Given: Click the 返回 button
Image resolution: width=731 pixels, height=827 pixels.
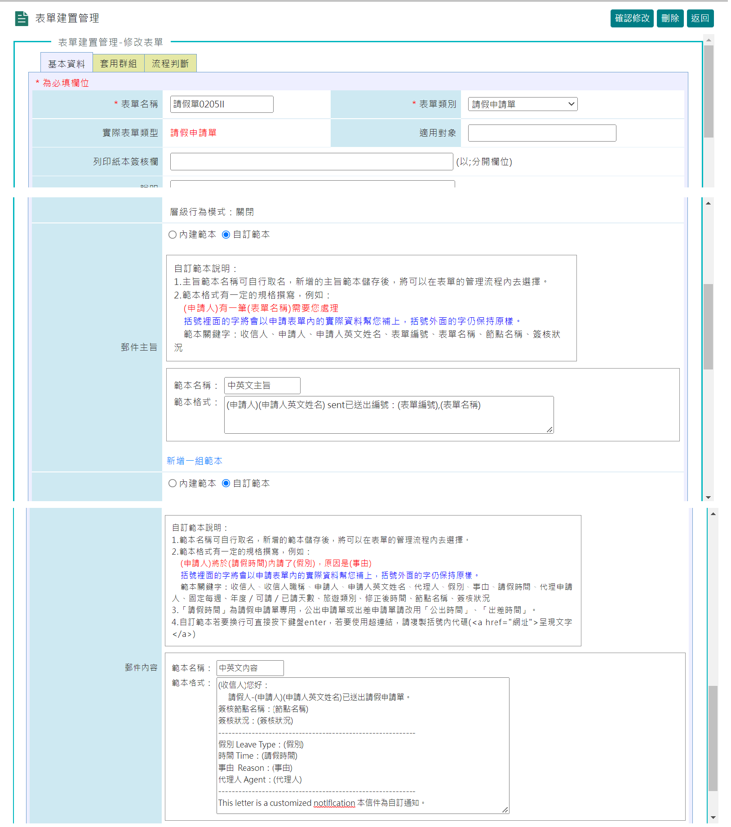Looking at the screenshot, I should tap(700, 18).
